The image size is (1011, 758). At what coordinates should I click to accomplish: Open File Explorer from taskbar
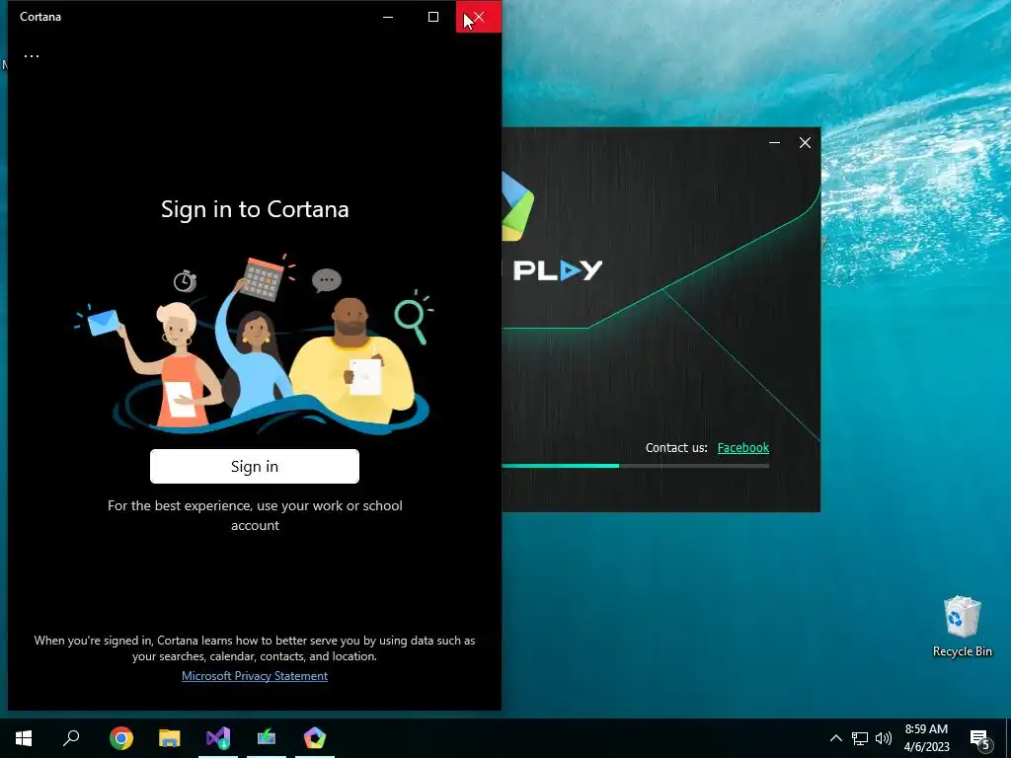170,738
